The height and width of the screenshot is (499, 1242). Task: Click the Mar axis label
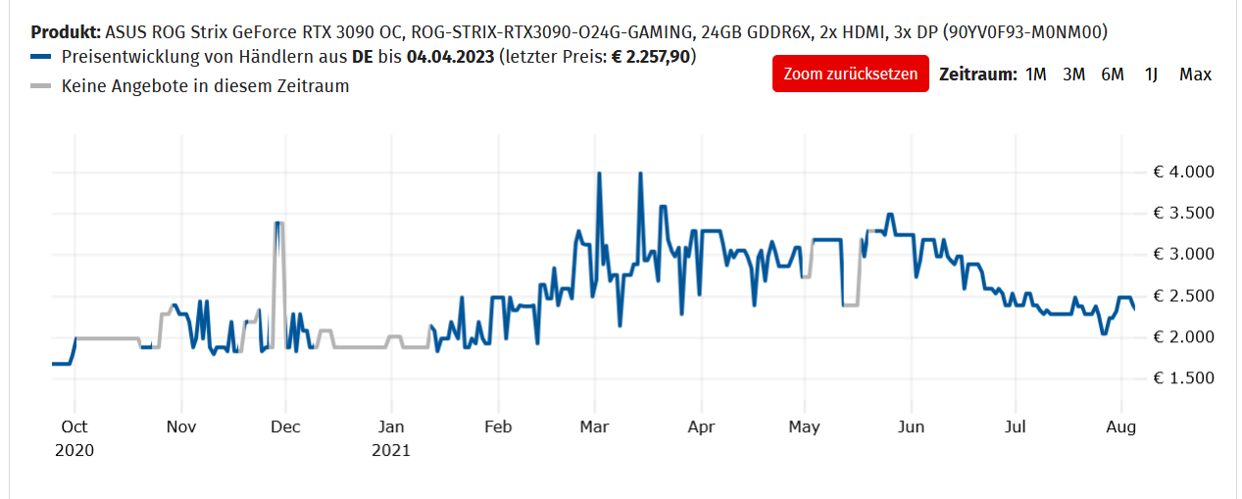pyautogui.click(x=594, y=427)
